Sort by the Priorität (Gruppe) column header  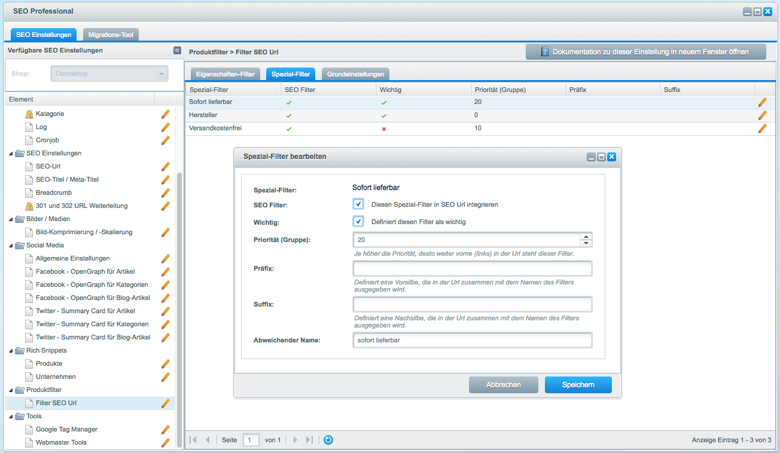coord(518,90)
